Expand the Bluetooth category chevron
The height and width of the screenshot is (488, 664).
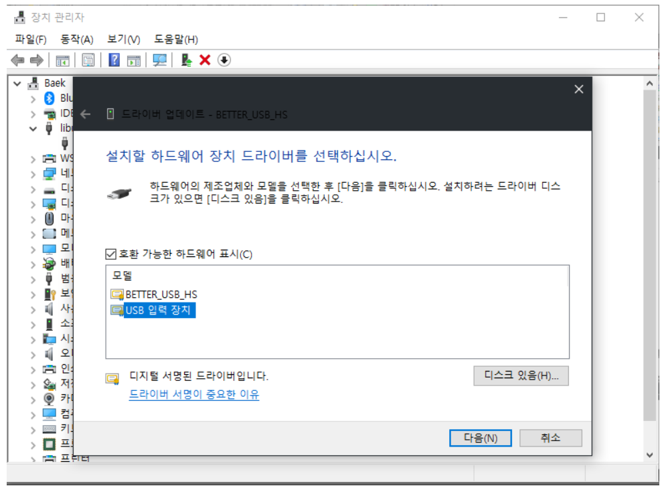pyautogui.click(x=33, y=100)
